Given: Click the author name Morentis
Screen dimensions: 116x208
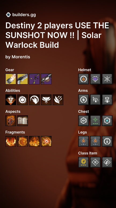Looking at the screenshot, I should click(21, 57).
